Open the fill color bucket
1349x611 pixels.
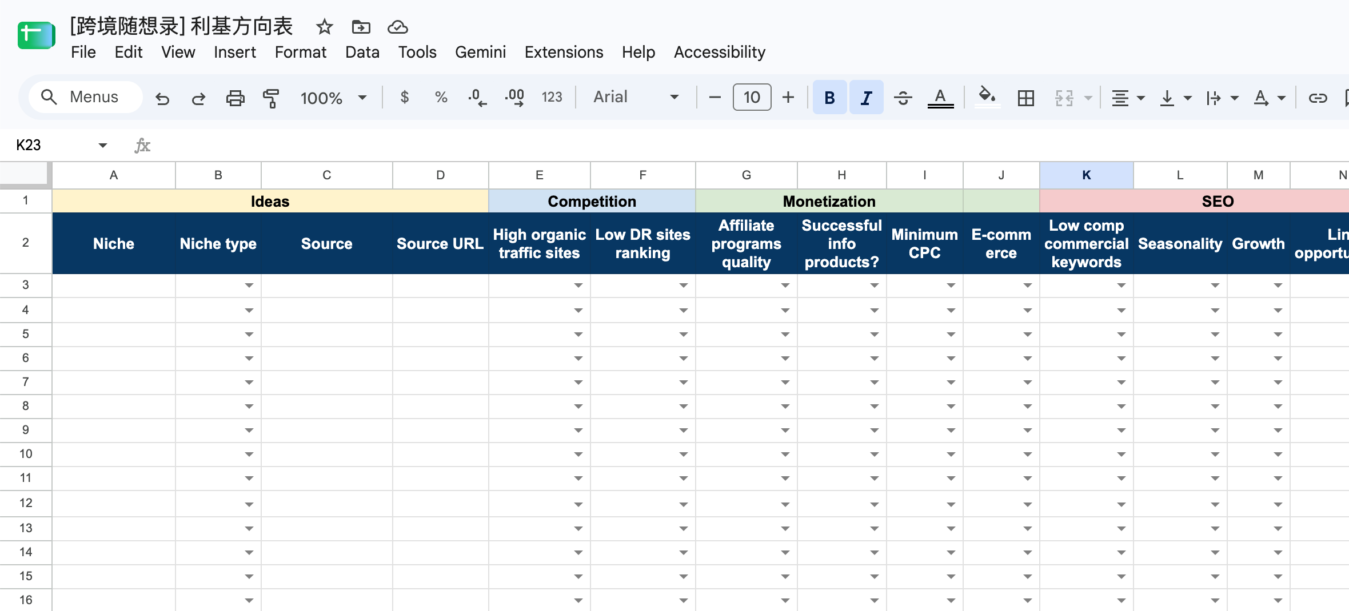[x=987, y=97]
